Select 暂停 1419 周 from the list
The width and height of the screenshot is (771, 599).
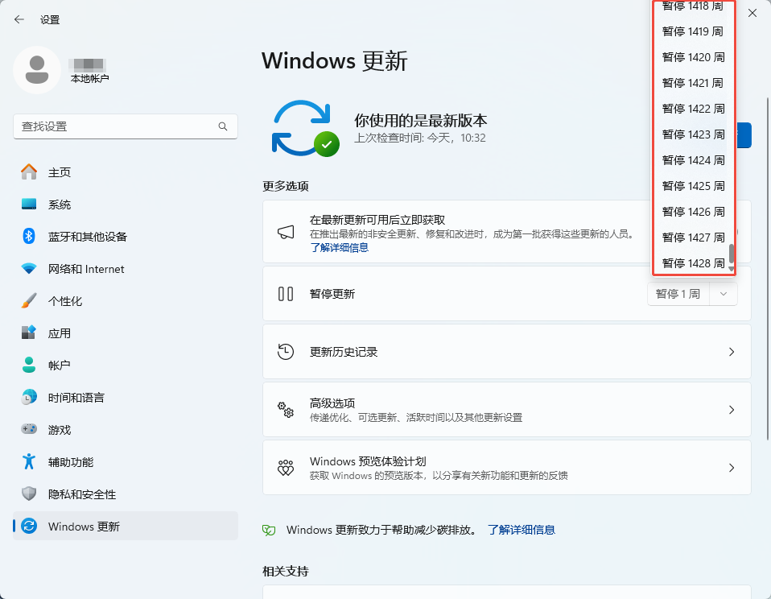693,31
